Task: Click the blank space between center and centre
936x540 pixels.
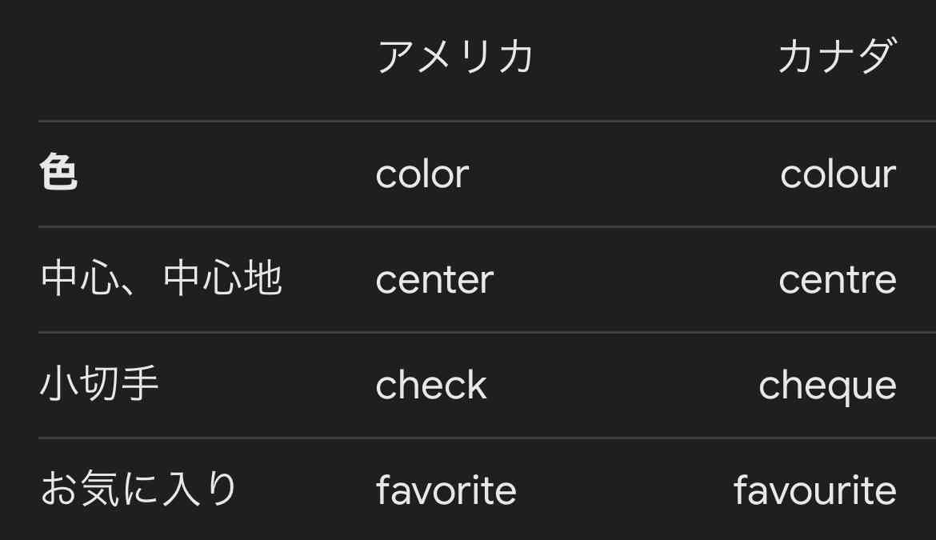Action: [636, 280]
